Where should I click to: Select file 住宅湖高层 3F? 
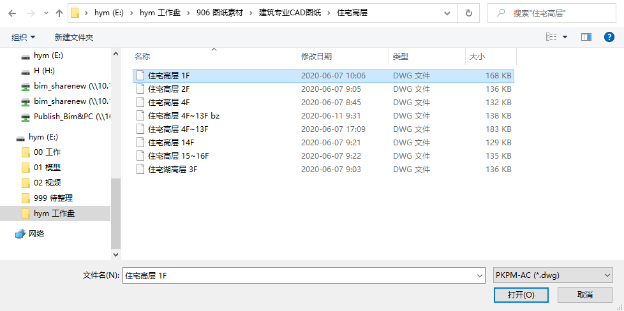pyautogui.click(x=323, y=170)
